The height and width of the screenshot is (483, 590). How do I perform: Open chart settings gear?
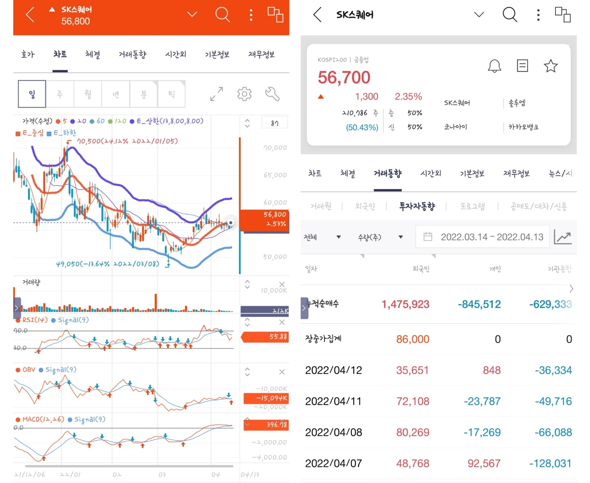point(244,94)
